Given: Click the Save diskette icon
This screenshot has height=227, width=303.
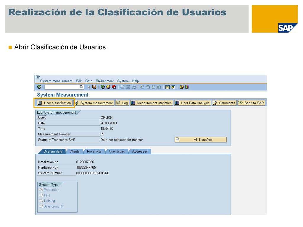Looking at the screenshot, I should click(x=94, y=87).
